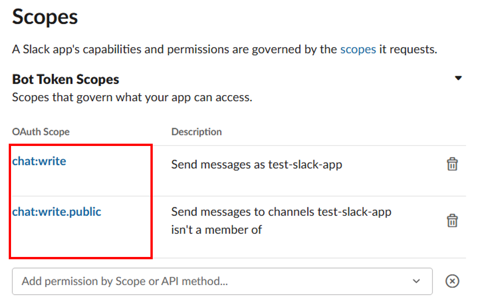Viewport: 478px width, 303px height.
Task: Click "Scopes that govern" subtitle text
Action: 132,98
